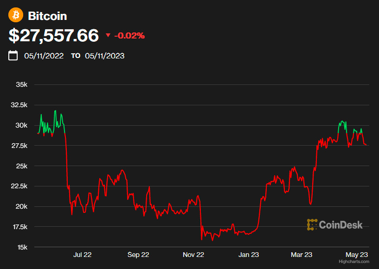This screenshot has width=379, height=269.
Task: Click the Nov 22 x-axis label
Action: tap(193, 255)
